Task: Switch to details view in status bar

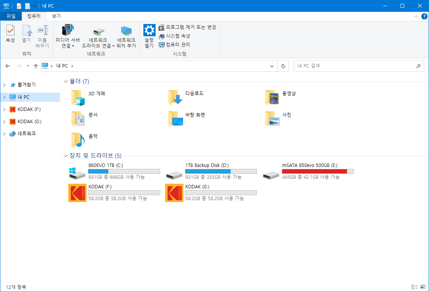Action: pyautogui.click(x=415, y=287)
